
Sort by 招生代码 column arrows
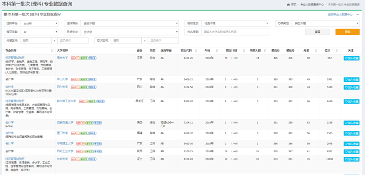pyautogui.click(x=196, y=50)
